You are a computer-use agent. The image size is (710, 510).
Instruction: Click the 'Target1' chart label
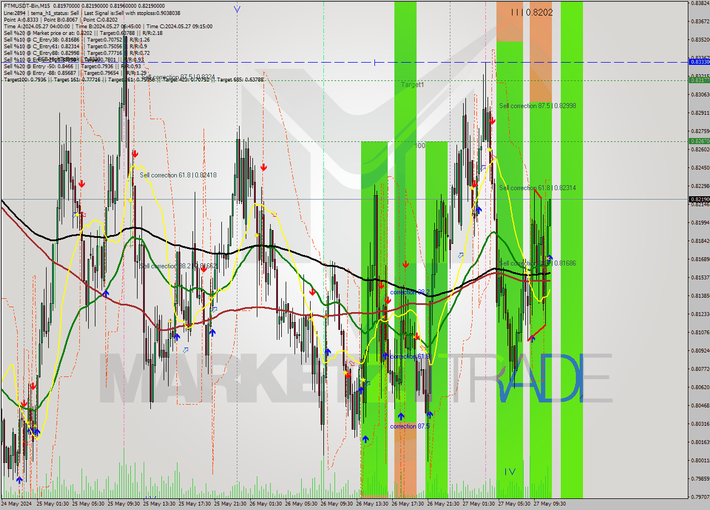(413, 85)
